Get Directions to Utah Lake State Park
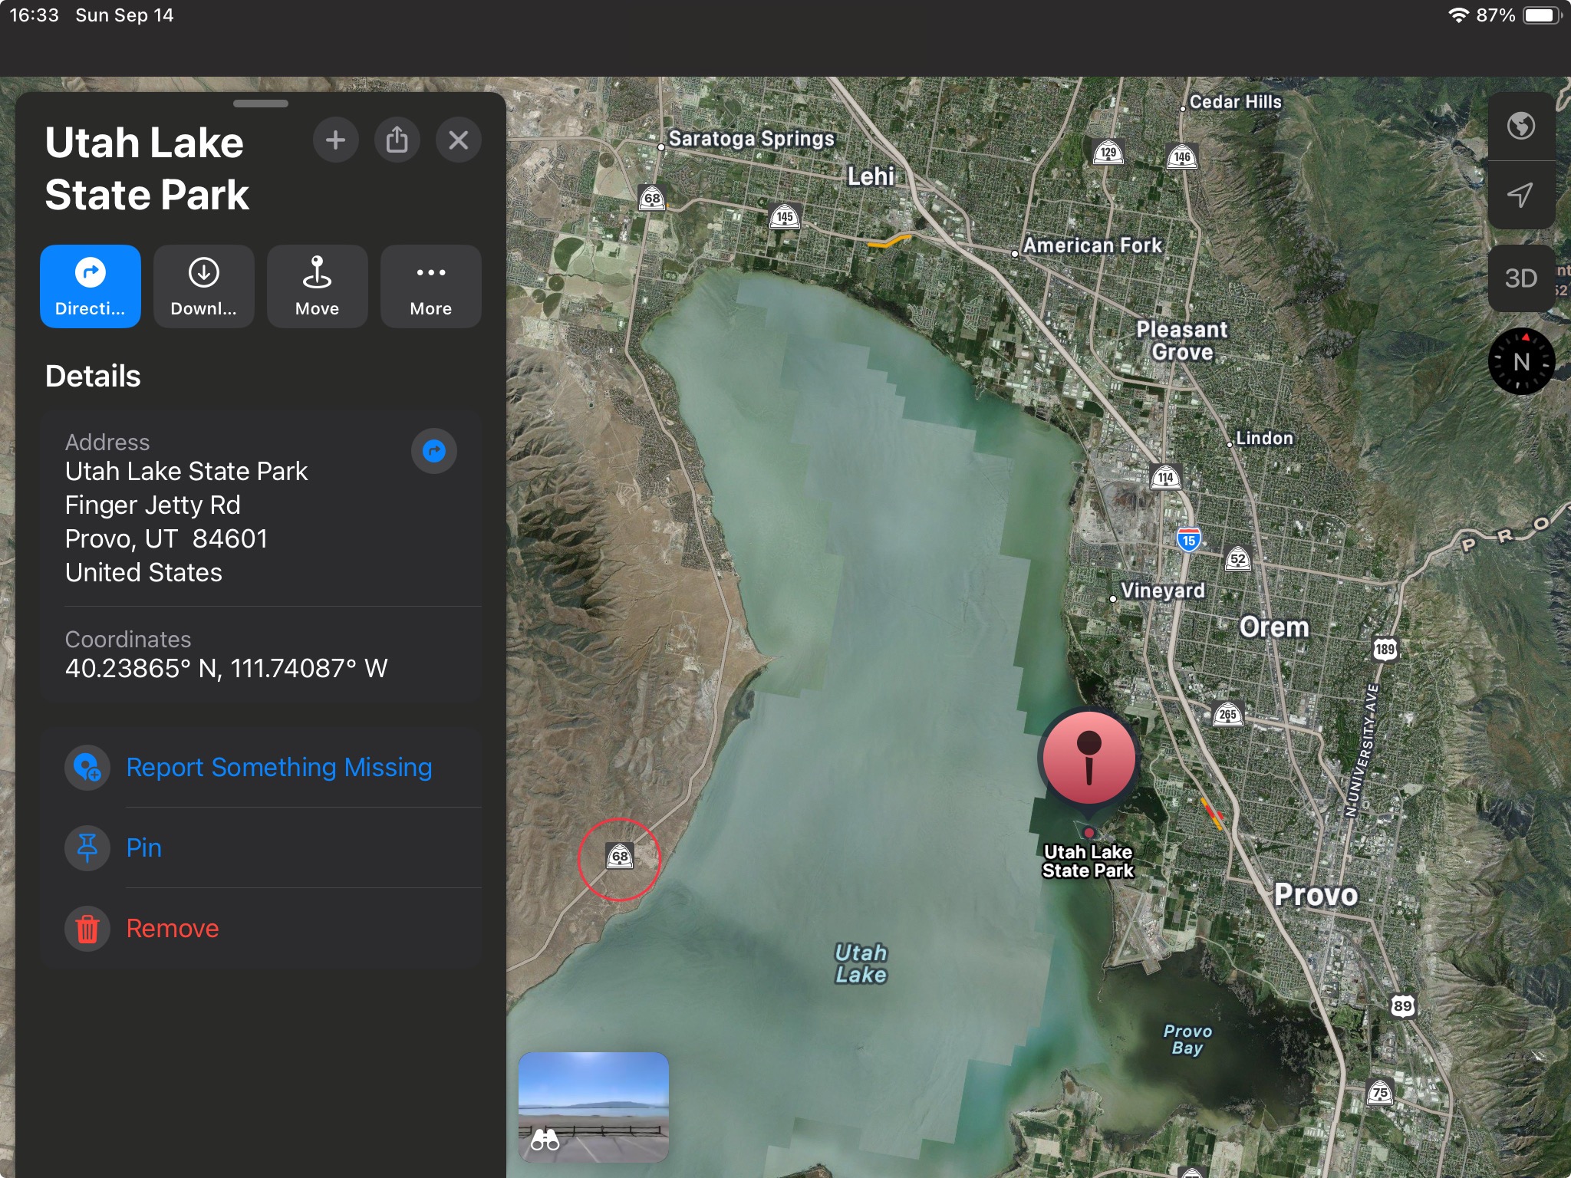The height and width of the screenshot is (1178, 1571). (x=91, y=287)
